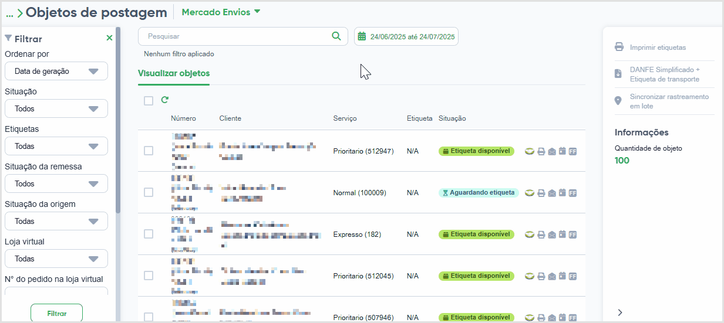Click the Etiqueta column header
Screen dimensions: 724x323
(x=419, y=118)
